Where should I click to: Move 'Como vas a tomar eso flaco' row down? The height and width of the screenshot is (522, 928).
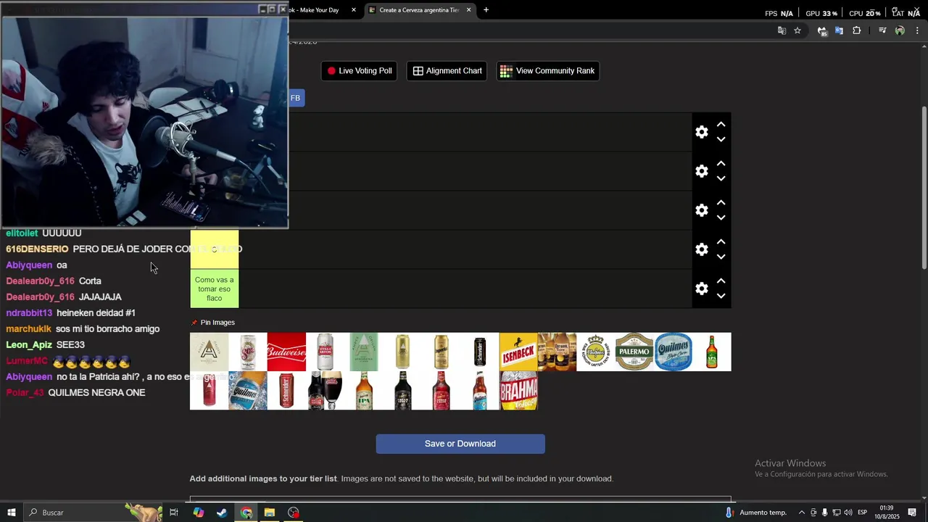point(721,296)
